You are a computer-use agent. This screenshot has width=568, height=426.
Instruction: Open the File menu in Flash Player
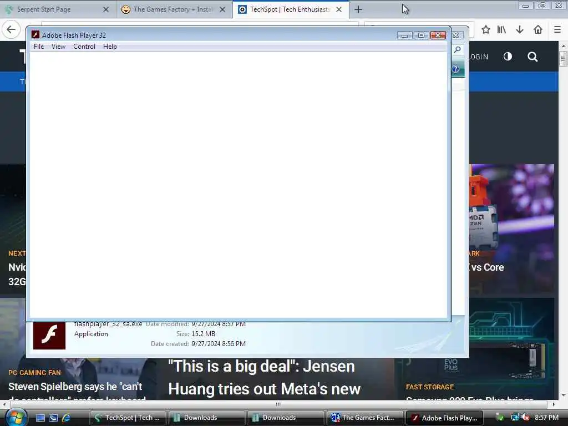click(39, 47)
